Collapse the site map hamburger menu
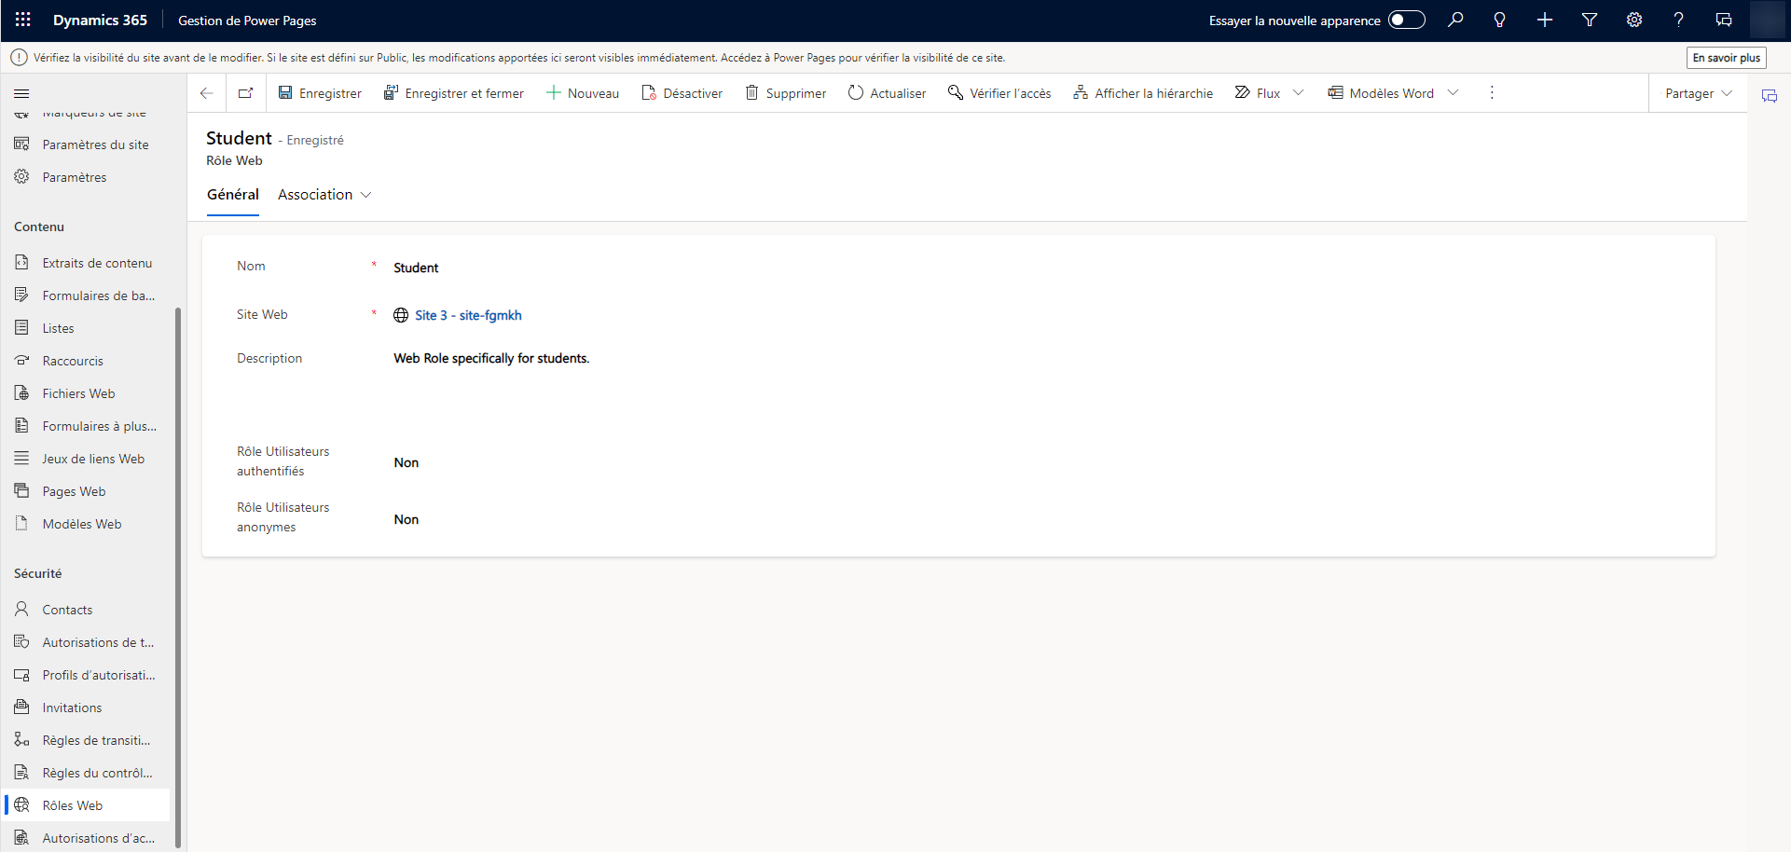1791x852 pixels. [21, 93]
